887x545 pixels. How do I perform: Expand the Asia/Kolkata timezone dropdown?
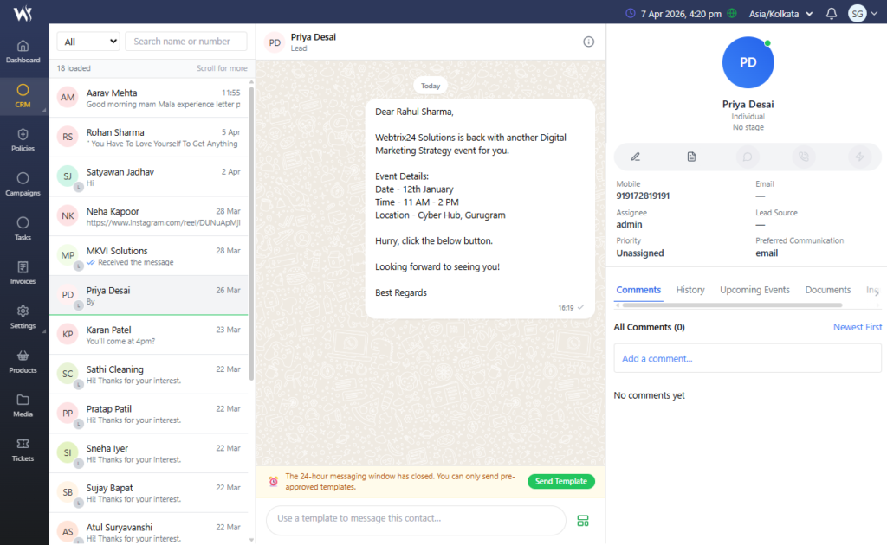pyautogui.click(x=780, y=13)
